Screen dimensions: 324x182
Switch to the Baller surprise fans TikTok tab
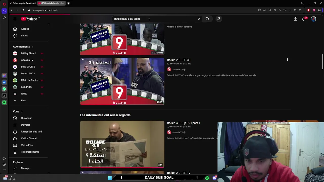tap(23, 3)
